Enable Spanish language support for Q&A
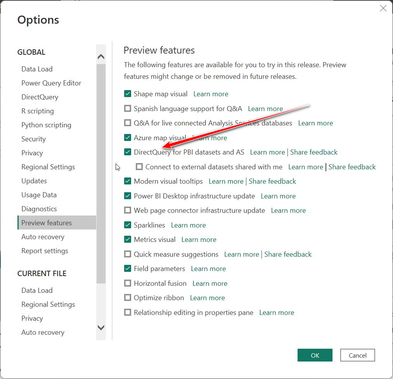393x379 pixels. [128, 108]
